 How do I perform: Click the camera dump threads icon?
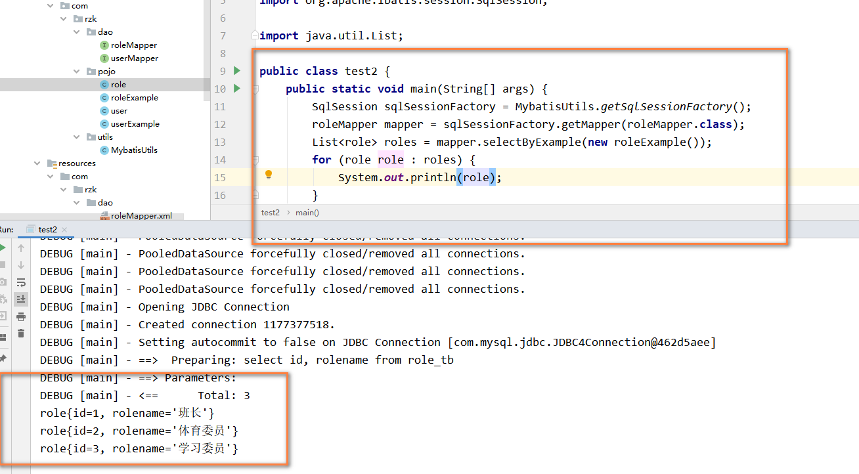pyautogui.click(x=2, y=282)
